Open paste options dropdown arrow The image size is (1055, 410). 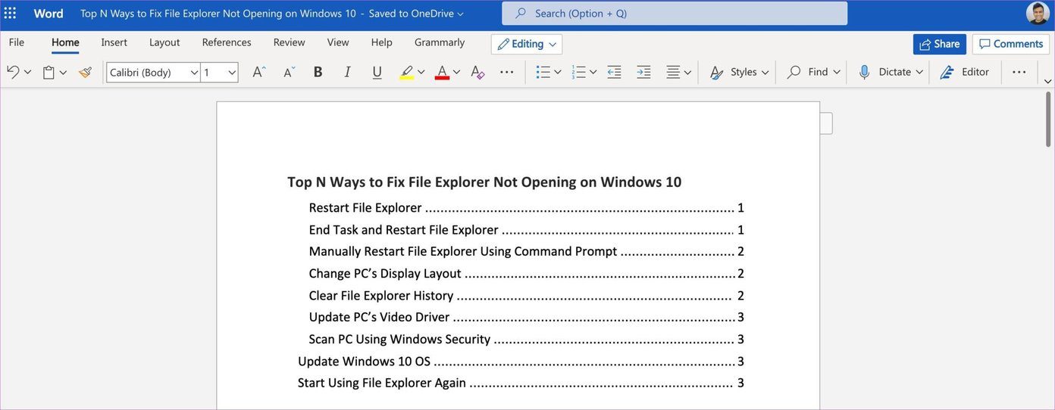click(x=63, y=73)
